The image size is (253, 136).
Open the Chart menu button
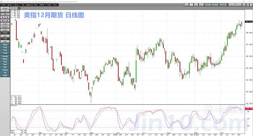click(3, 5)
